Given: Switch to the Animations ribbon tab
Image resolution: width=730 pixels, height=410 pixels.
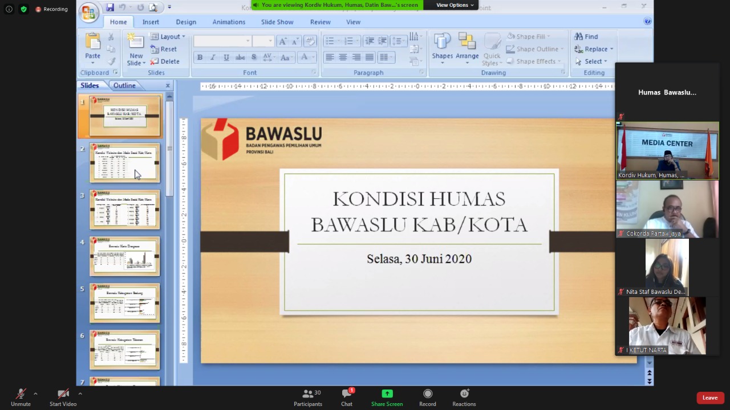Looking at the screenshot, I should (229, 22).
